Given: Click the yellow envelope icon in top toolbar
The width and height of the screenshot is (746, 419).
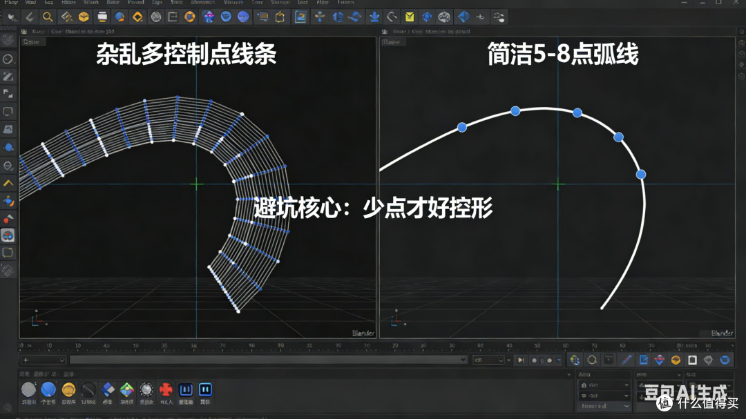Looking at the screenshot, I should [409, 17].
